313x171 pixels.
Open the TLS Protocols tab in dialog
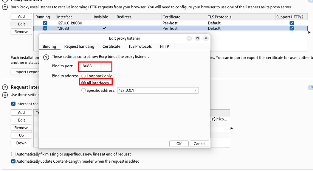pyautogui.click(x=140, y=46)
